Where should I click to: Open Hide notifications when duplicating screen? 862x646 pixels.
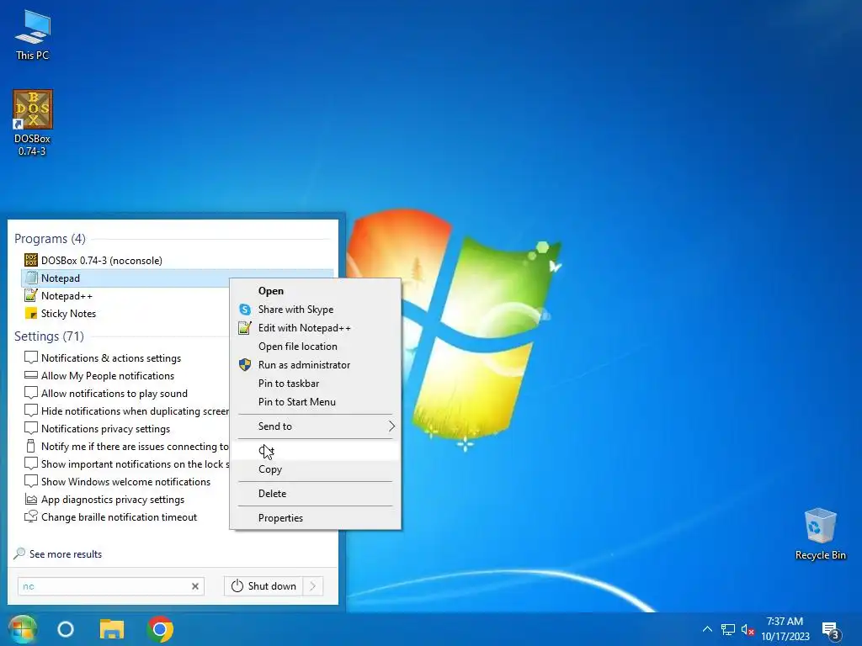pyautogui.click(x=125, y=410)
